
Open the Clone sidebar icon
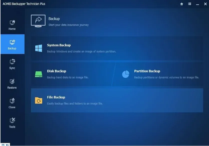[12, 101]
